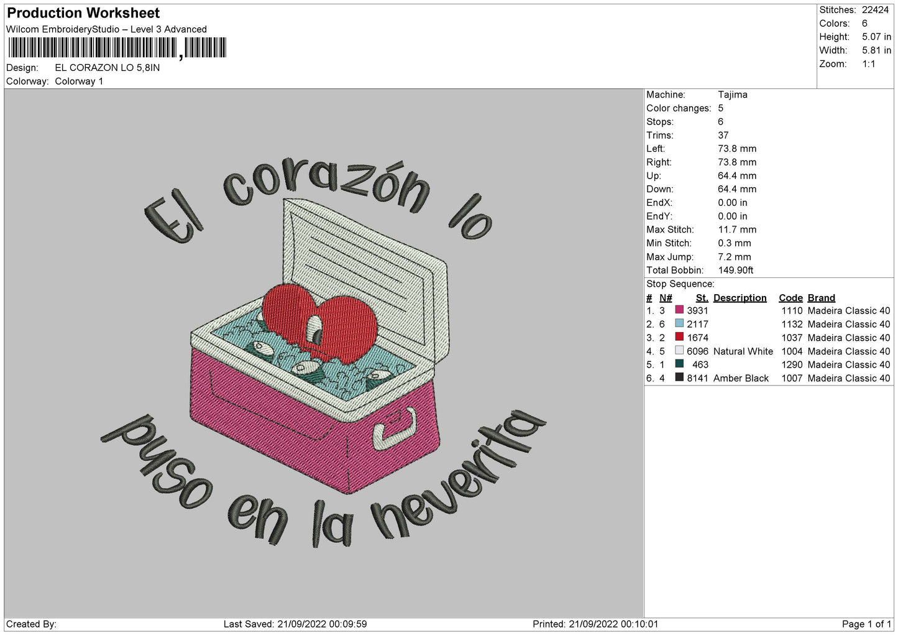Click the Max Jump value 7.2 mm

coord(735,257)
